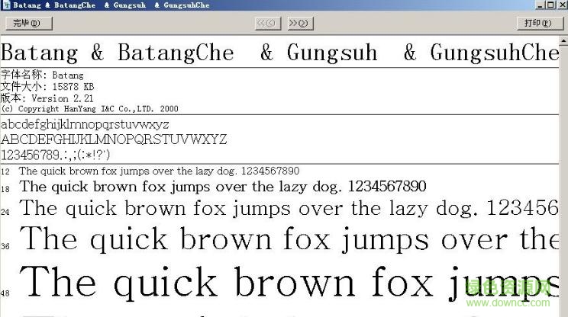Go to next font with >> button
Viewport: 568px width, 317px height.
point(300,24)
